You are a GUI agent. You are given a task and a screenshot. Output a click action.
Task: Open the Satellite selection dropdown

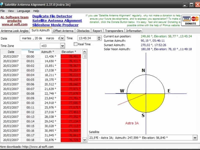coord(195,137)
